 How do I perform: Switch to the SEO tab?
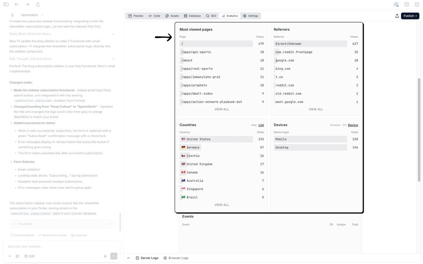(x=211, y=16)
